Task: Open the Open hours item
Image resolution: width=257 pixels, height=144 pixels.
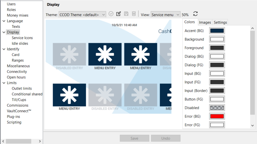Action: (x=16, y=77)
